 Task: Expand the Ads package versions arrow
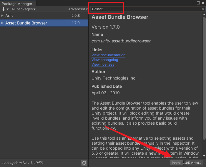2,16
